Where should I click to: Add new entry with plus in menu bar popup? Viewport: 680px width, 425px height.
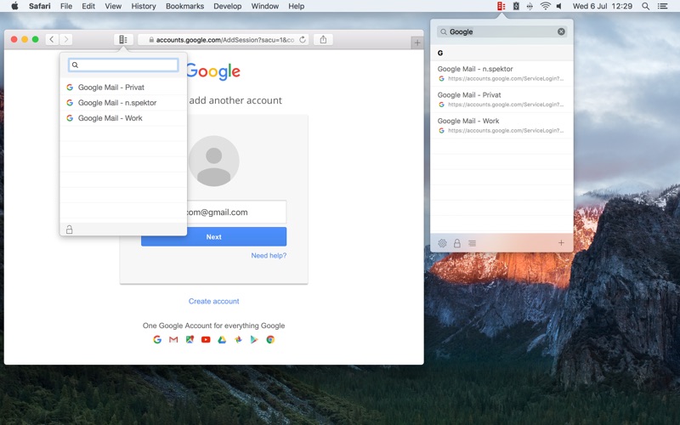tap(561, 243)
